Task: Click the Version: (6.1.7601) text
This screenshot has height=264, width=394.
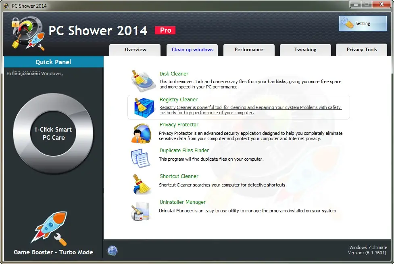Action: pyautogui.click(x=367, y=253)
